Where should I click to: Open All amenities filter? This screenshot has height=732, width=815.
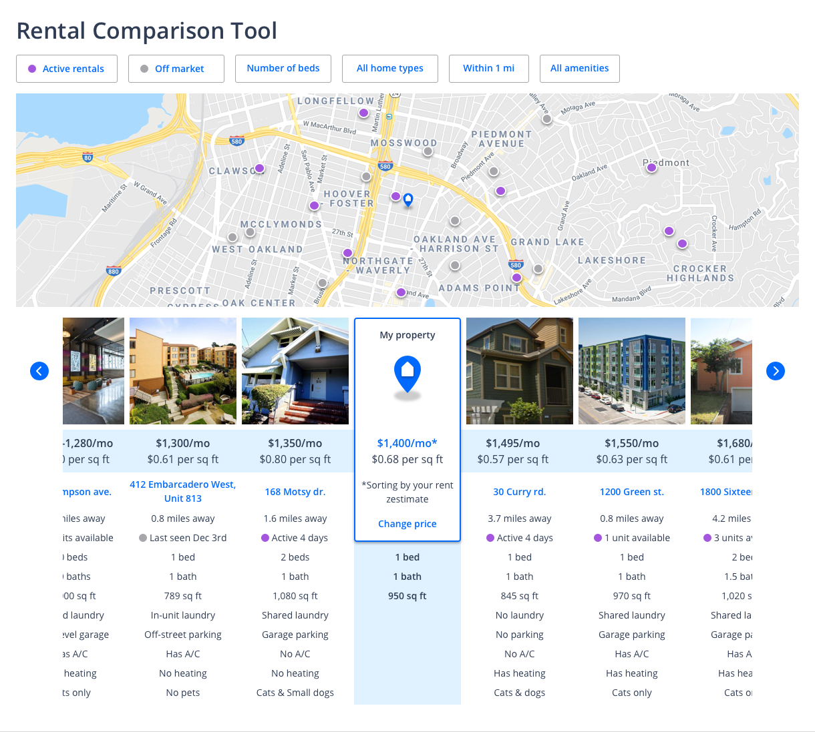(x=580, y=68)
